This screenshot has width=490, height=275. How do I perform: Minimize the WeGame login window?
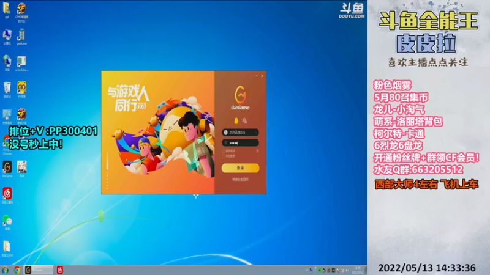click(257, 76)
